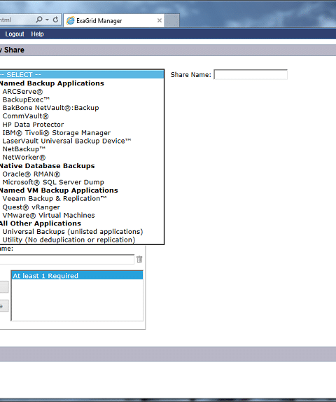336x402 pixels.
Task: Click the search magnifier icon in the address bar
Action: click(x=39, y=20)
